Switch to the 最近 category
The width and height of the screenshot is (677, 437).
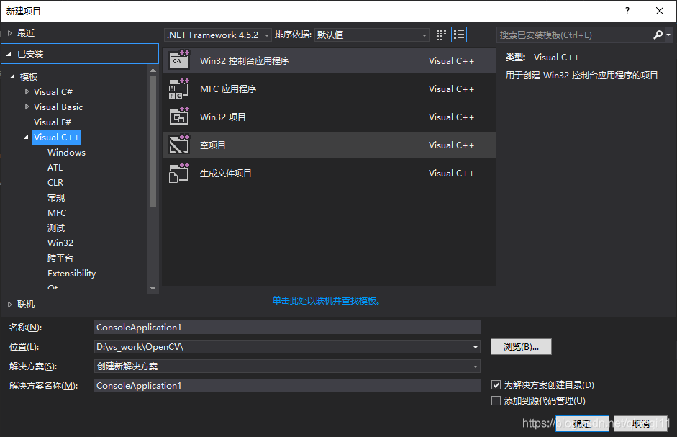click(x=24, y=32)
